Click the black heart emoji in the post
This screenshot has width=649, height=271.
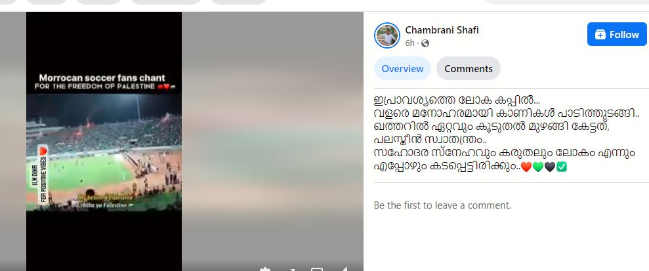(x=550, y=167)
